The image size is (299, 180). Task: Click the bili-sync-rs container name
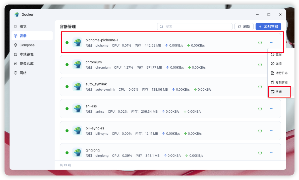[95, 128]
